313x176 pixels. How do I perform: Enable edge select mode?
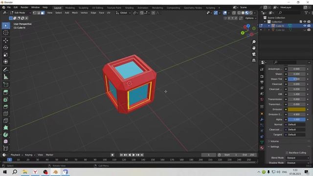(39, 13)
